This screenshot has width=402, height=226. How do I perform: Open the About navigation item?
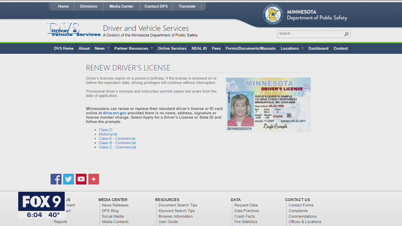(84, 48)
